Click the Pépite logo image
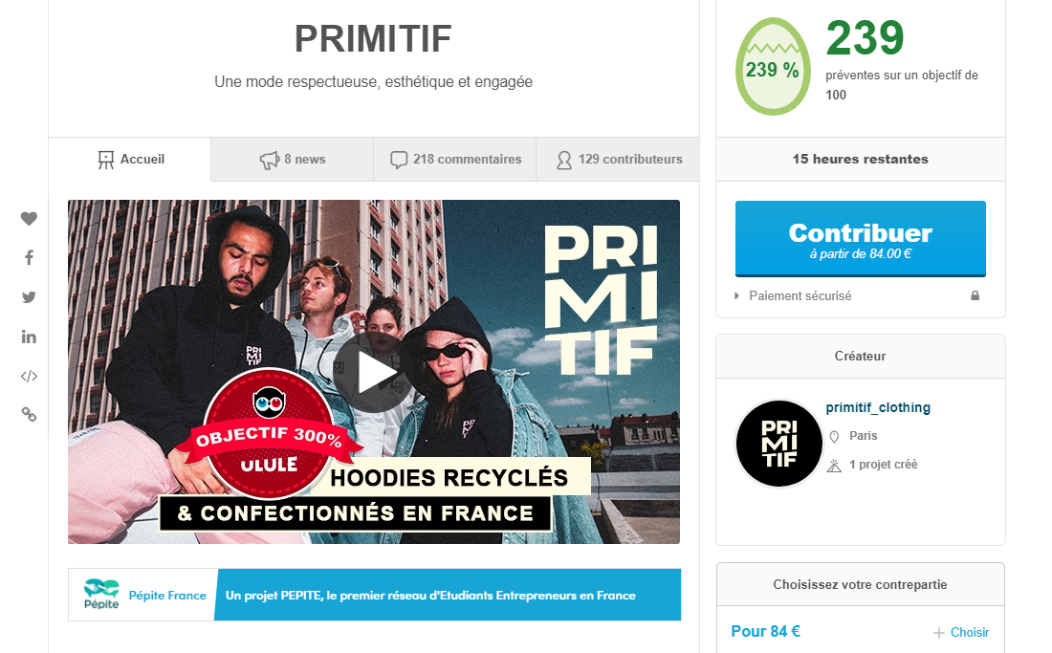This screenshot has height=653, width=1052. 101,594
